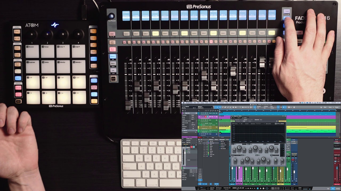Screen dimensions: 341x191
Task: Open inspector Timebase Beats dropdown
Action: (194, 115)
